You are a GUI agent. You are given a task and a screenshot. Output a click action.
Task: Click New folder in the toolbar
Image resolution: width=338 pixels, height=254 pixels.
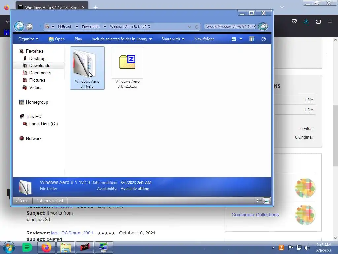(204, 39)
